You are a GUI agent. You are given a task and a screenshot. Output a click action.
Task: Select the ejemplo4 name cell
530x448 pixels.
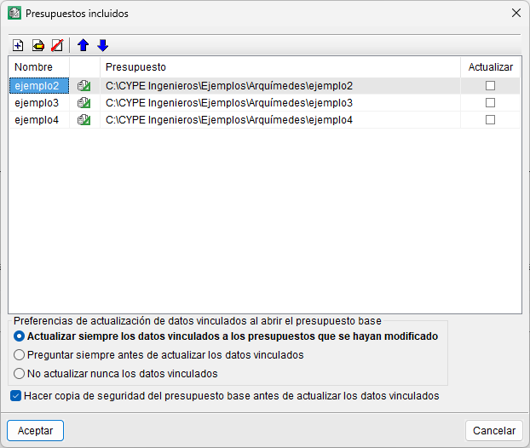[x=39, y=120]
